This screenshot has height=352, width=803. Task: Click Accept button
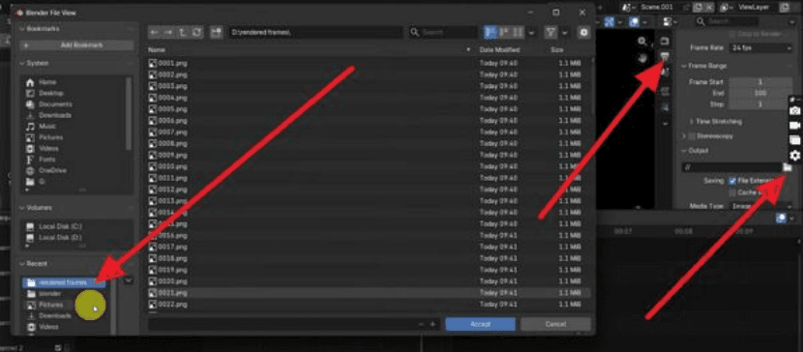click(480, 324)
